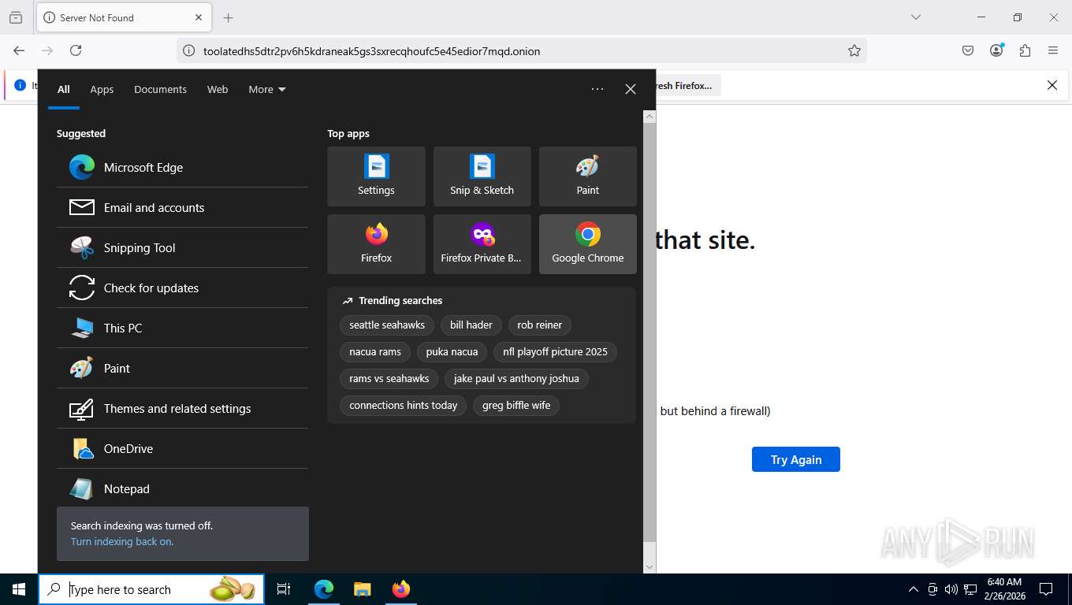
Task: Launch Notepad from suggestions
Action: (182, 488)
